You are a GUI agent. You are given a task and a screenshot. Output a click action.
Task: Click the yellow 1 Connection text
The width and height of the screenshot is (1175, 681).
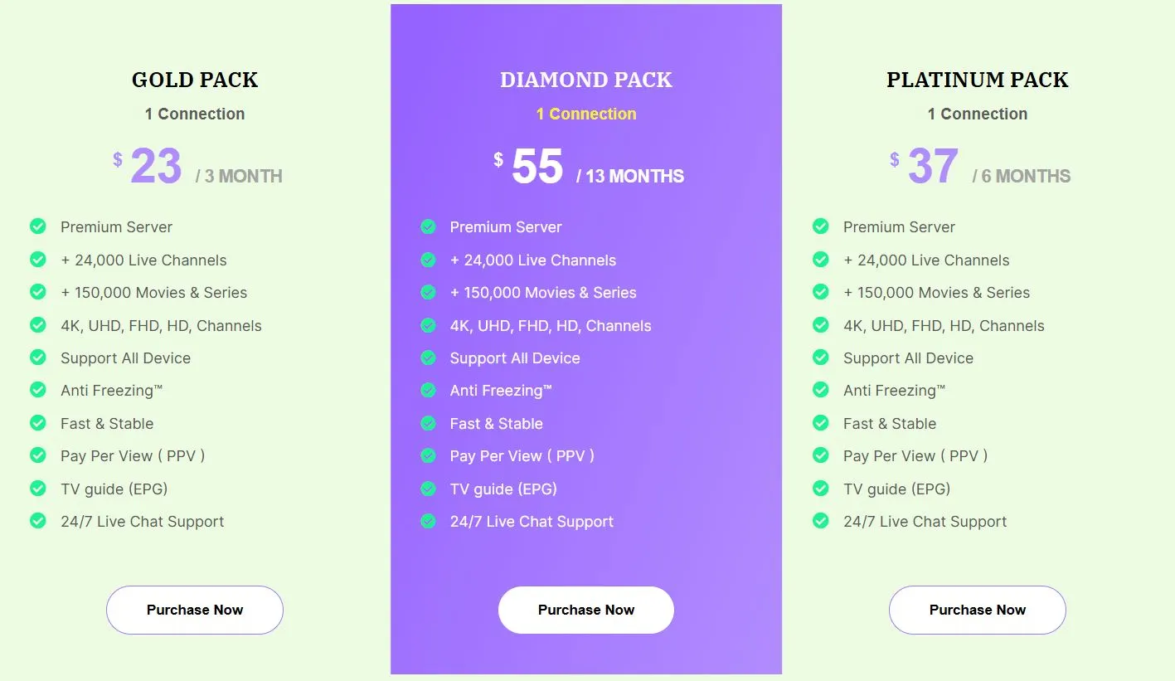(x=586, y=114)
